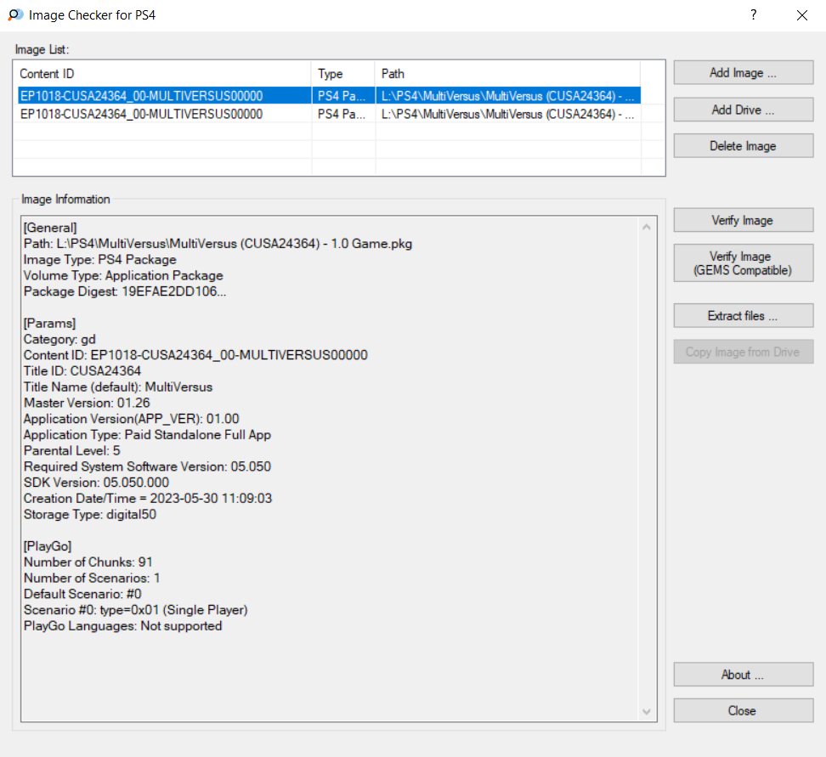This screenshot has width=826, height=757.
Task: Click the Add Image button
Action: [x=743, y=73]
